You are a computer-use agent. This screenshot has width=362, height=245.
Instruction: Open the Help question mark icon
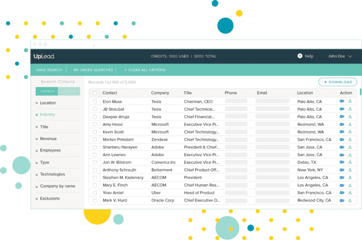300,56
